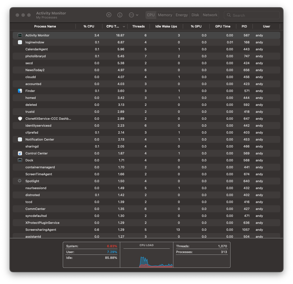The image size is (293, 284).
Task: Sort by the Idle Wake Ups column header
Action: tap(166, 26)
